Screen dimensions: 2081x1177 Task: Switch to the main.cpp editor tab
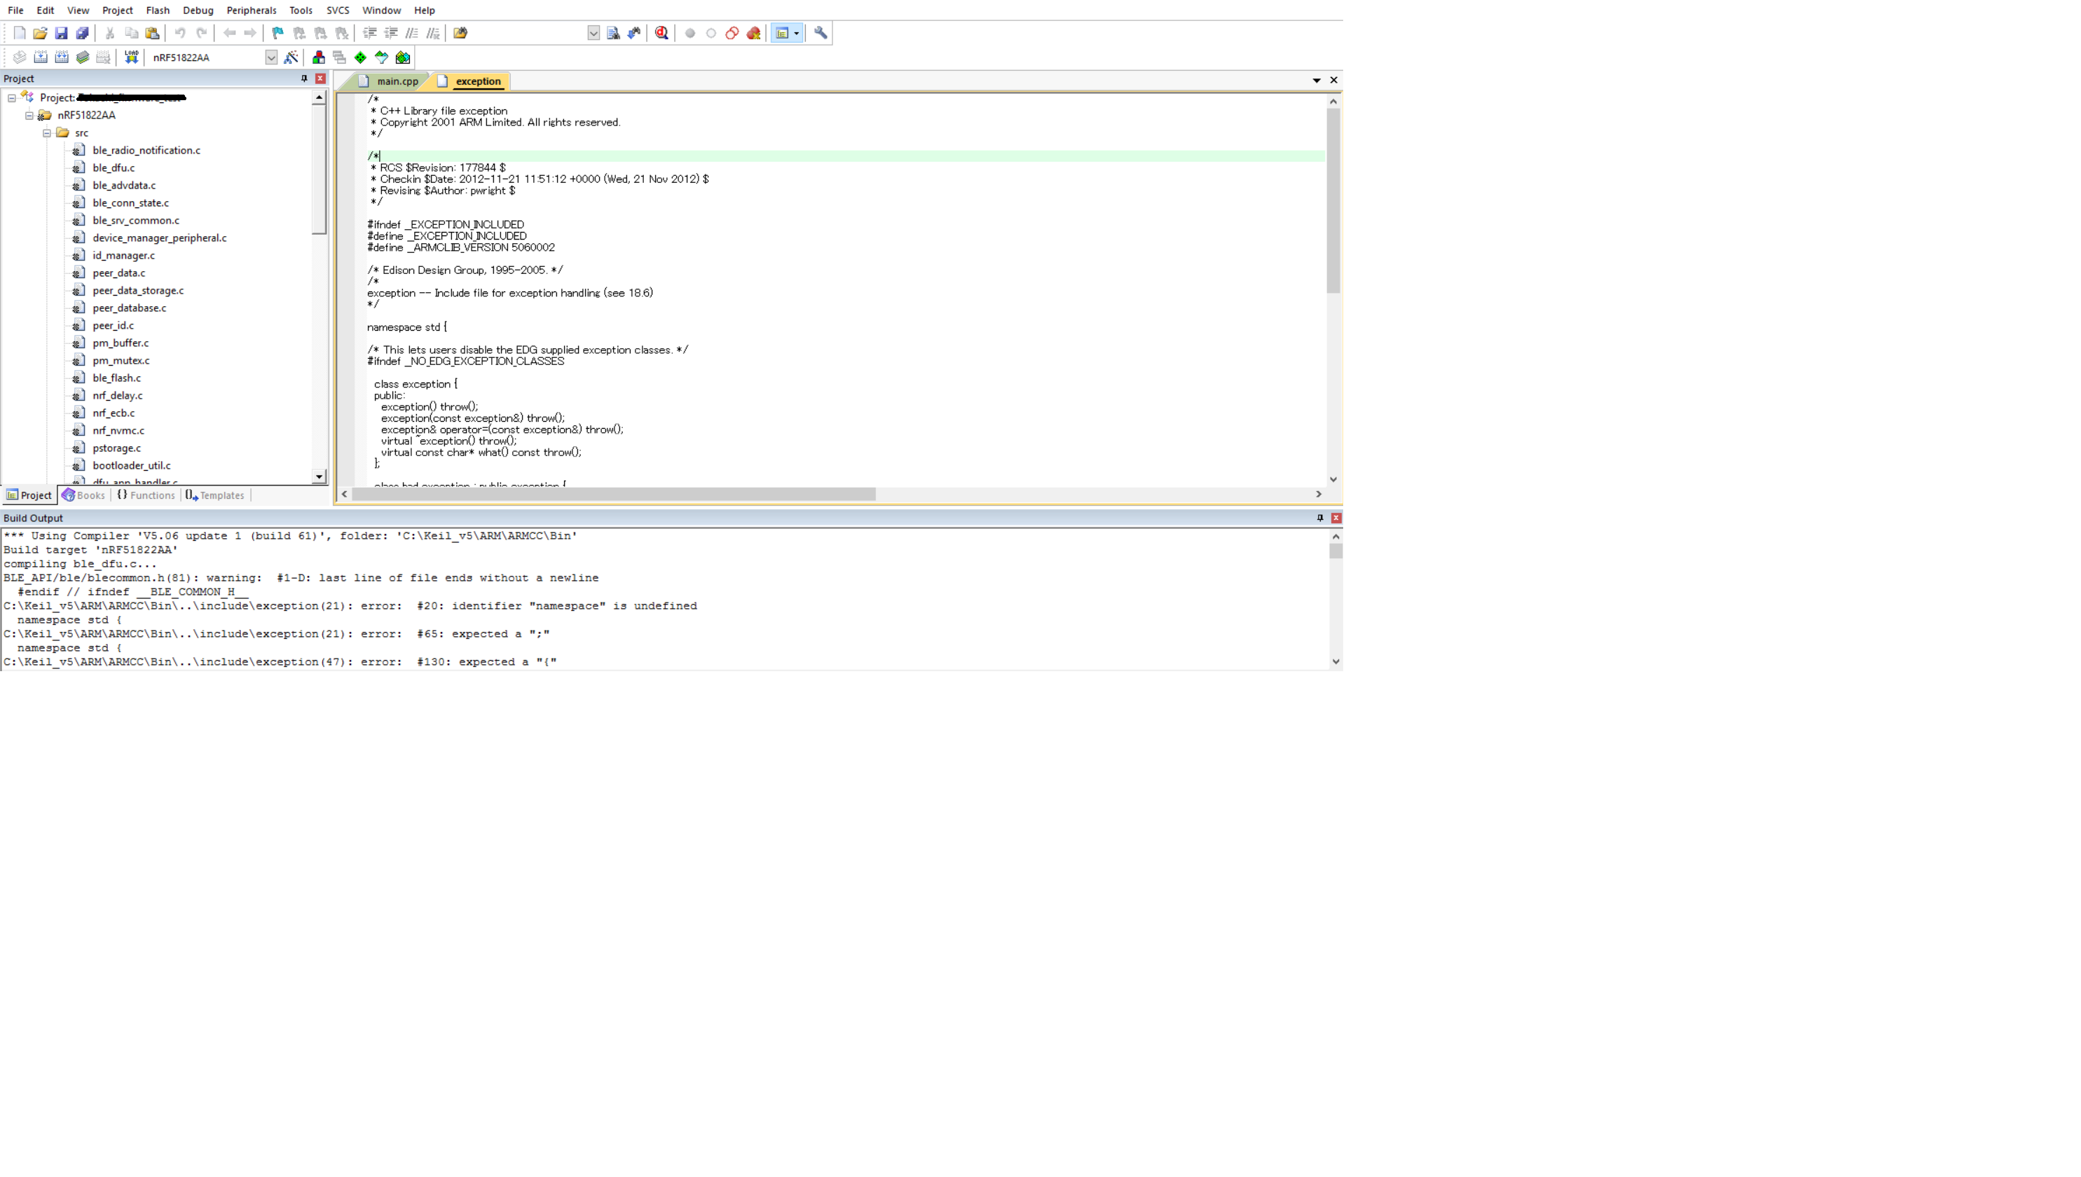(x=397, y=81)
